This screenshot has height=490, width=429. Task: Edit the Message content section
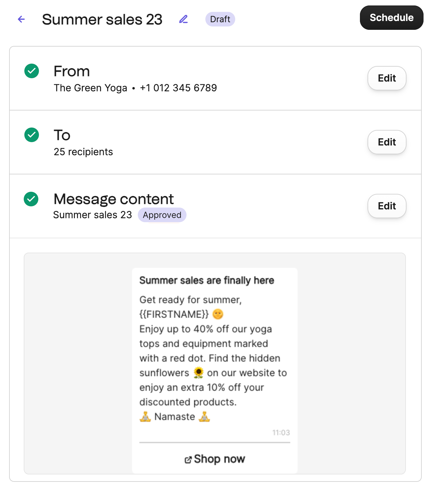tap(387, 206)
